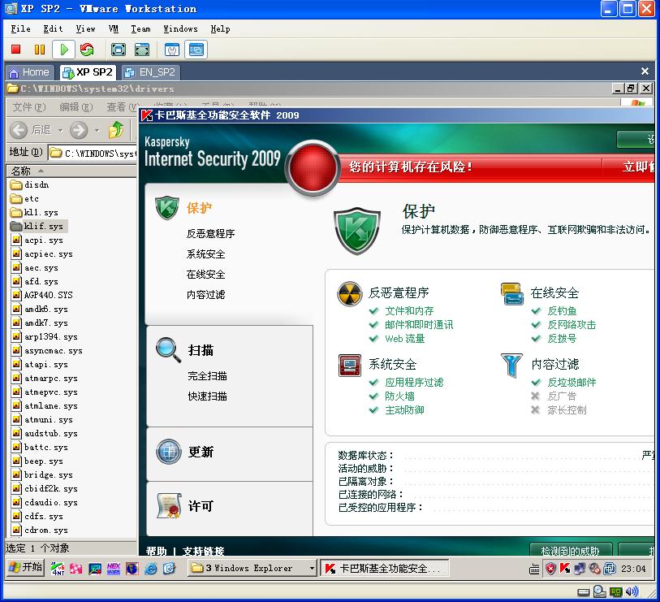Open the VM menu
Image resolution: width=660 pixels, height=602 pixels.
coord(113,28)
